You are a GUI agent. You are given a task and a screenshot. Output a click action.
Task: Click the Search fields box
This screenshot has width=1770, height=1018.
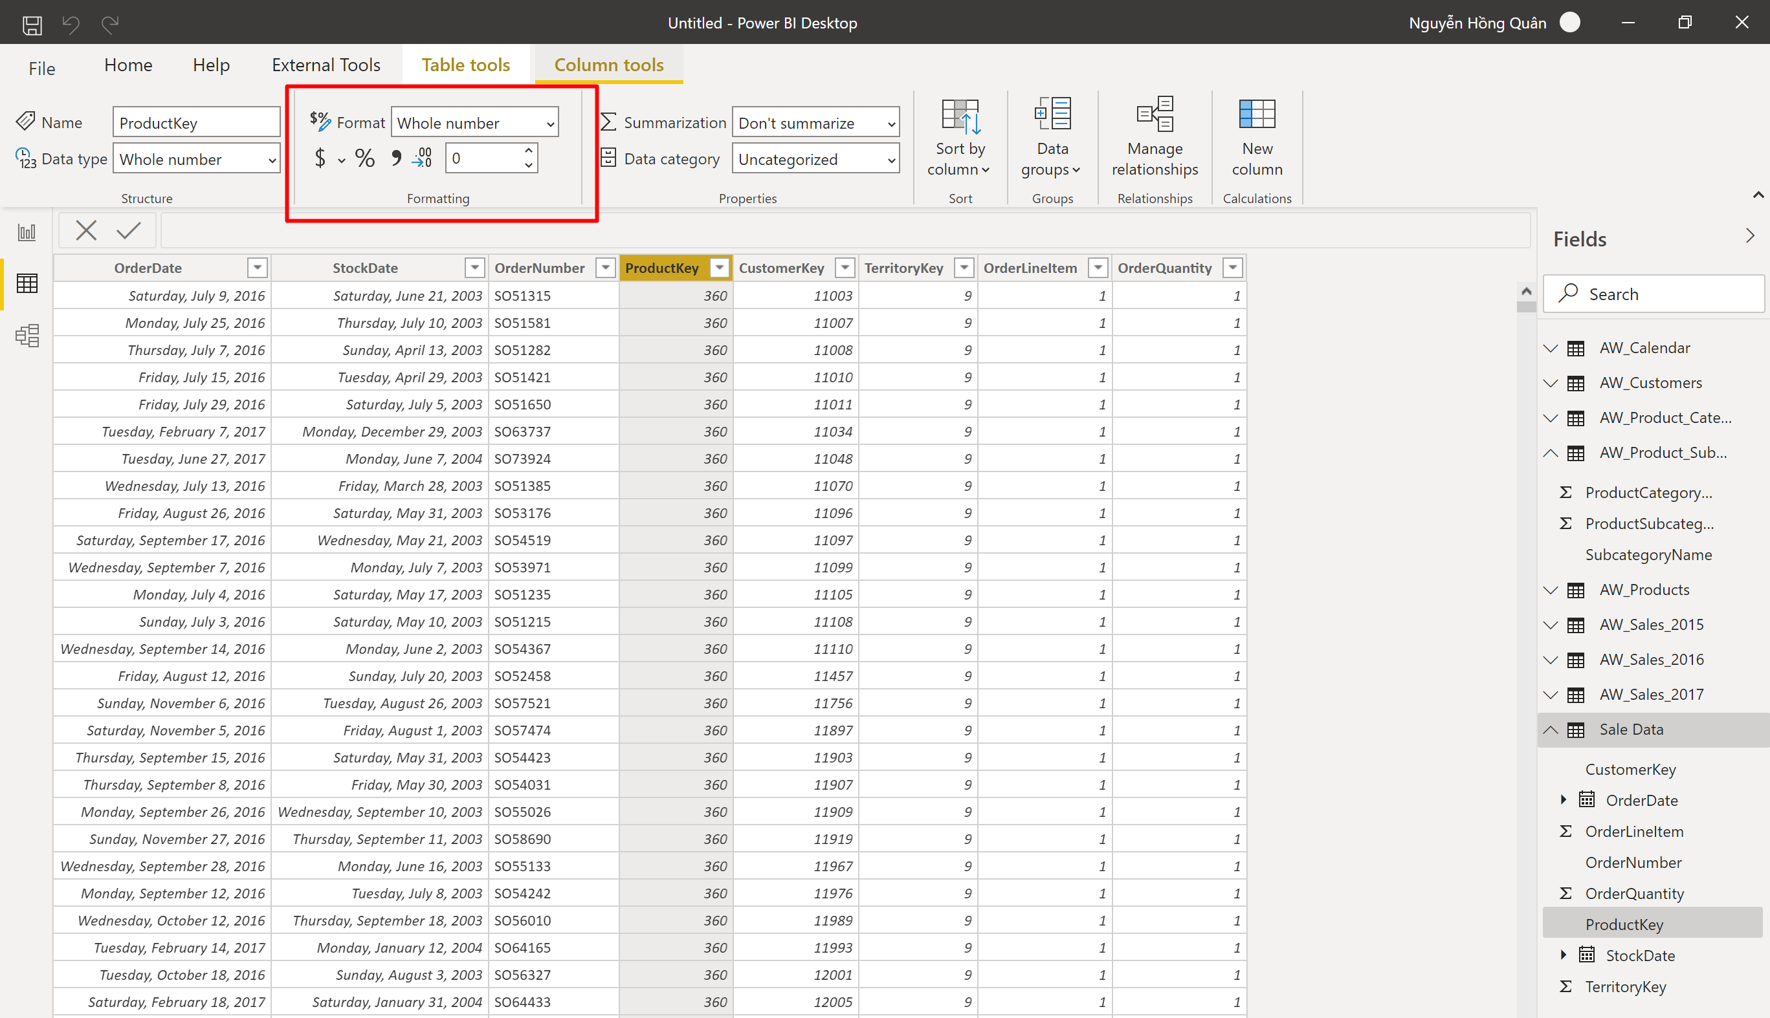tap(1653, 294)
